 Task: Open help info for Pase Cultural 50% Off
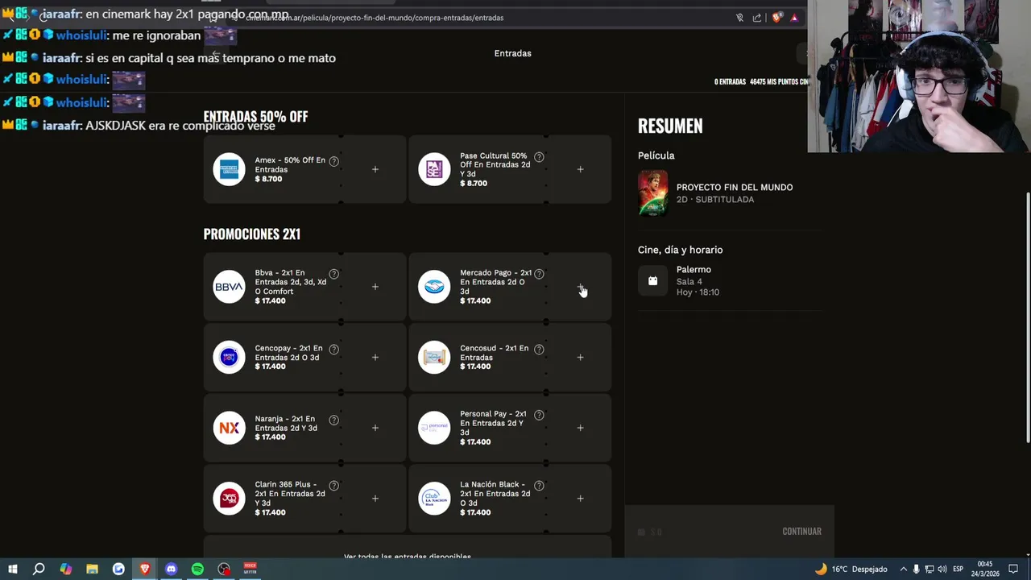[539, 157]
